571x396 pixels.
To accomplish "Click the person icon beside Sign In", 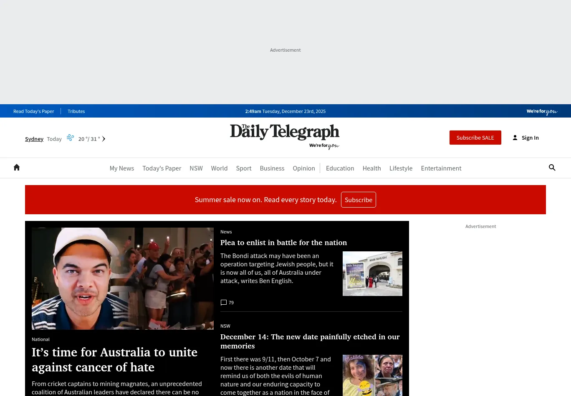I will pyautogui.click(x=515, y=138).
